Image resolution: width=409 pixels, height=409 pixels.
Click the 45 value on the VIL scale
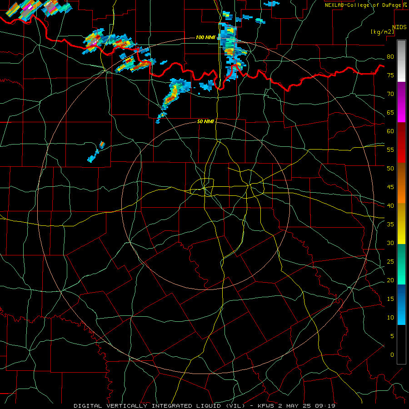pyautogui.click(x=390, y=187)
